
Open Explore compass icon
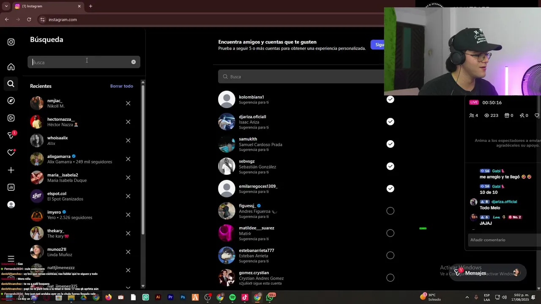[11, 100]
